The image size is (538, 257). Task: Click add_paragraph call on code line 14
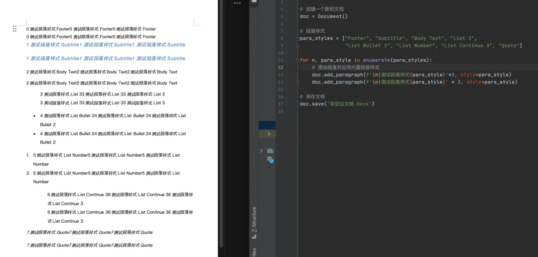click(343, 82)
